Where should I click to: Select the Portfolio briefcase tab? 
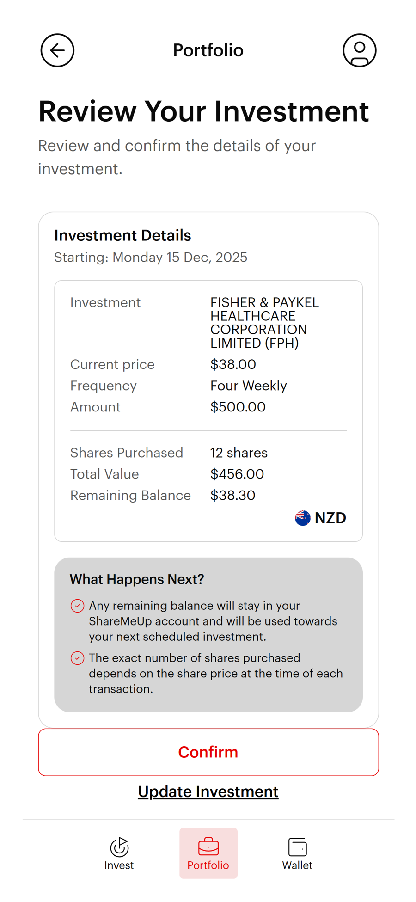(x=208, y=853)
